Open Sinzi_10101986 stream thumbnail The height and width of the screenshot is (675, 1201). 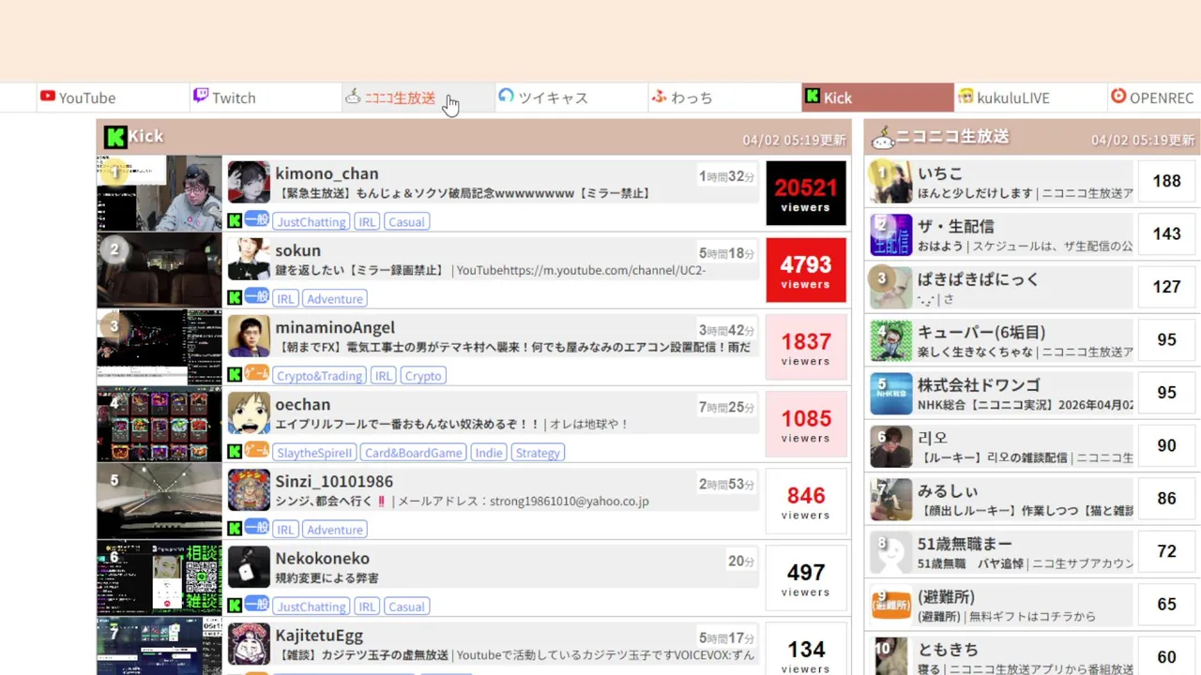click(x=160, y=501)
